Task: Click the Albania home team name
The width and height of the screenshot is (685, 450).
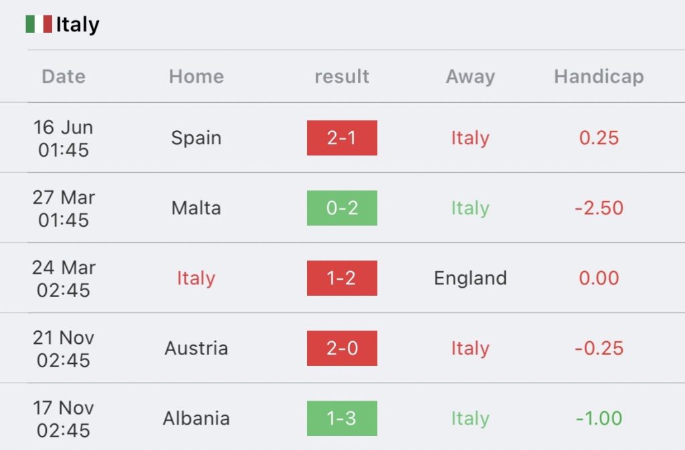Action: point(196,418)
